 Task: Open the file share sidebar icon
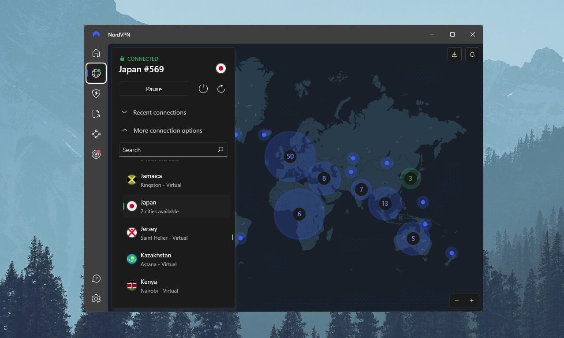coord(96,114)
